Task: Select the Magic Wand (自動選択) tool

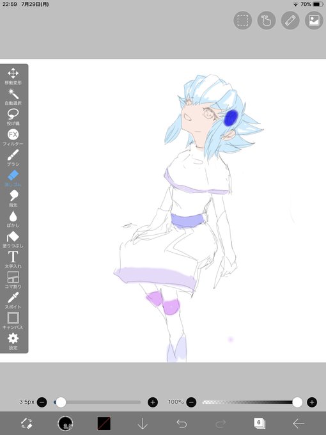Action: (13, 97)
